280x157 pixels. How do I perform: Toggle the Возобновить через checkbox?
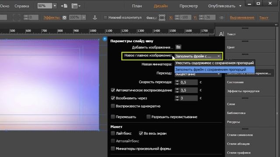(x=113, y=98)
